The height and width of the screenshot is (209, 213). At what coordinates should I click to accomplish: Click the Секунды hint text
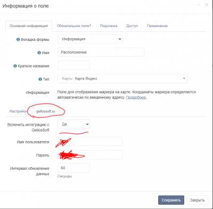[64, 176]
